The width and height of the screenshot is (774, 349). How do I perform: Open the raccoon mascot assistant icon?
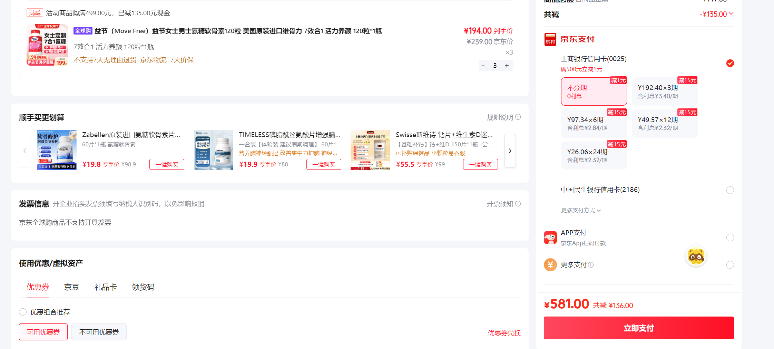696,256
